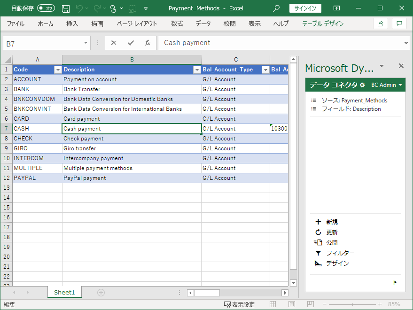Open the search magnifier in title bar
The width and height of the screenshot is (413, 310).
click(276, 8)
